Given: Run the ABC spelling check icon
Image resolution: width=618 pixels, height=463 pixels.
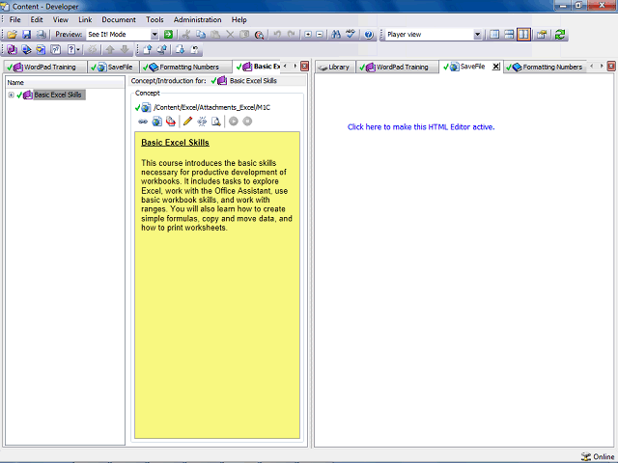Looking at the screenshot, I should [351, 35].
